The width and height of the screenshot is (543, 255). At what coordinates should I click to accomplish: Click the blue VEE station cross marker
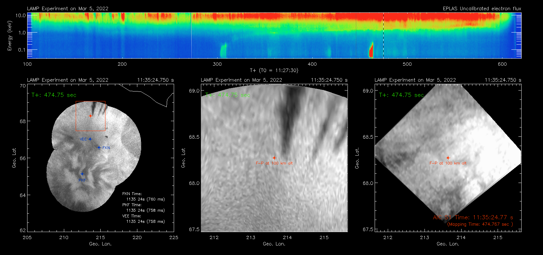[x=90, y=139]
